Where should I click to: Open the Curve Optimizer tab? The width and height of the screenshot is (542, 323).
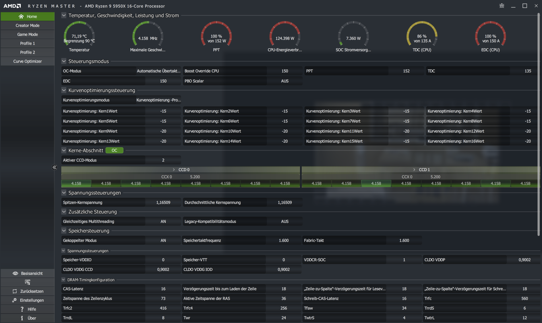(28, 61)
